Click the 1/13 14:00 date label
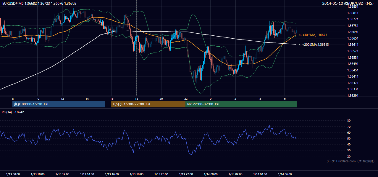Viewport: 378px width, 177px height. click(x=87, y=174)
